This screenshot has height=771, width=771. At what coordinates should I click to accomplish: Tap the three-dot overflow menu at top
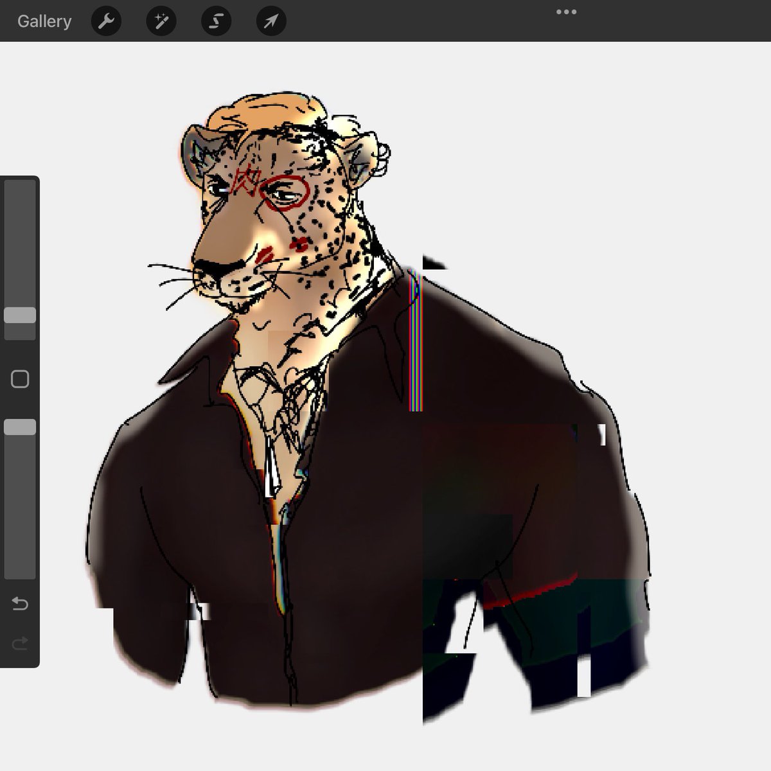[x=566, y=12]
